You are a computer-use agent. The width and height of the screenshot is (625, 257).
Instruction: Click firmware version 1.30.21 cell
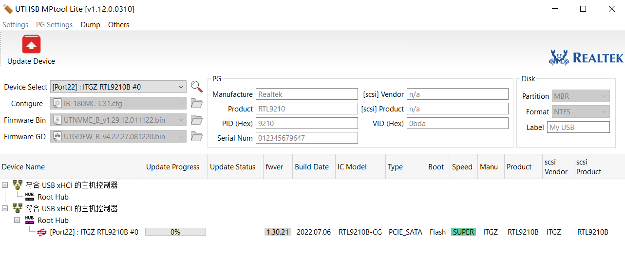278,232
